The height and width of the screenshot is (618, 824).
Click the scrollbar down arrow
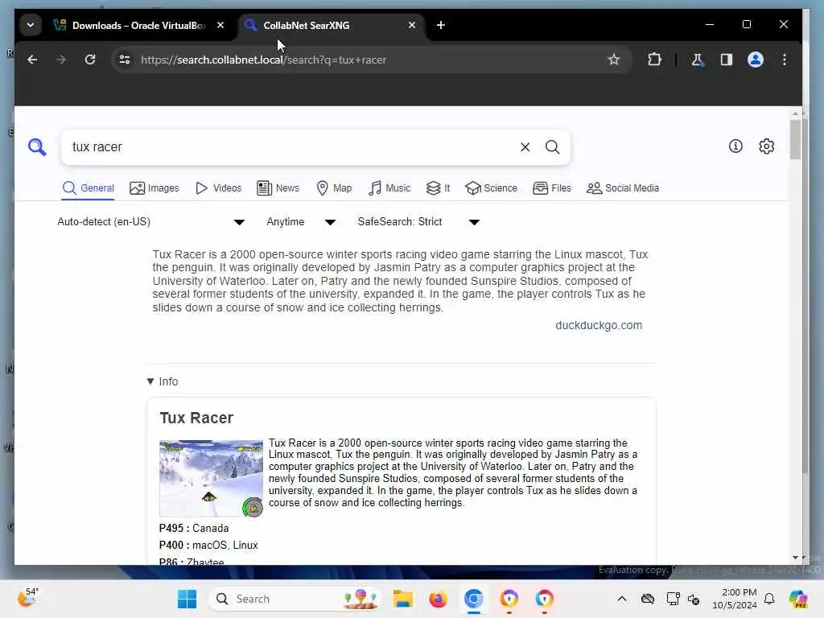795,558
